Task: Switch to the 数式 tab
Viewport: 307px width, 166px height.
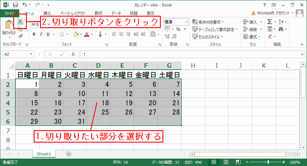Action: (x=98, y=13)
